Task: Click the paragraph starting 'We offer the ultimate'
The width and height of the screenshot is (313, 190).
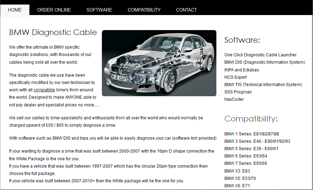Action: (x=50, y=55)
